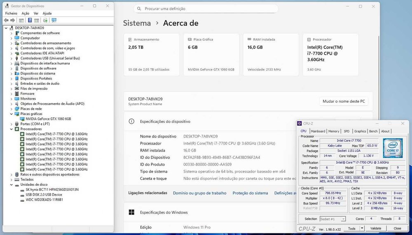The image size is (412, 235).
Task: Expand Controladores USB (Universal Serial Bus) node
Action: [x=11, y=58]
